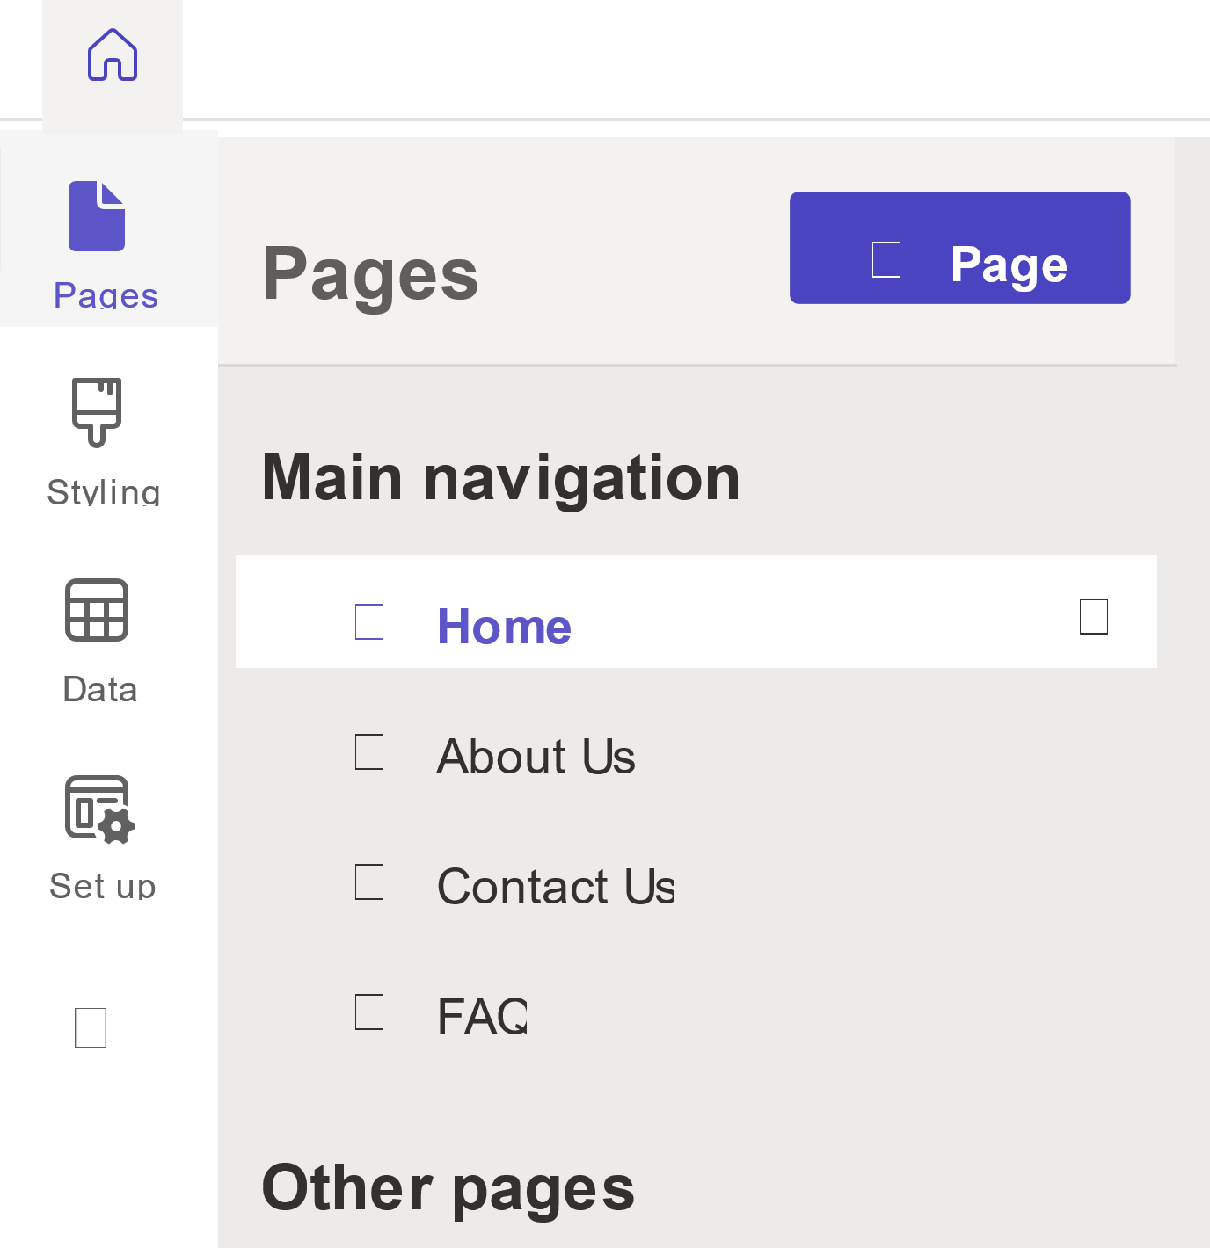
Task: Click the icon at sidebar bottom
Action: coord(90,1027)
